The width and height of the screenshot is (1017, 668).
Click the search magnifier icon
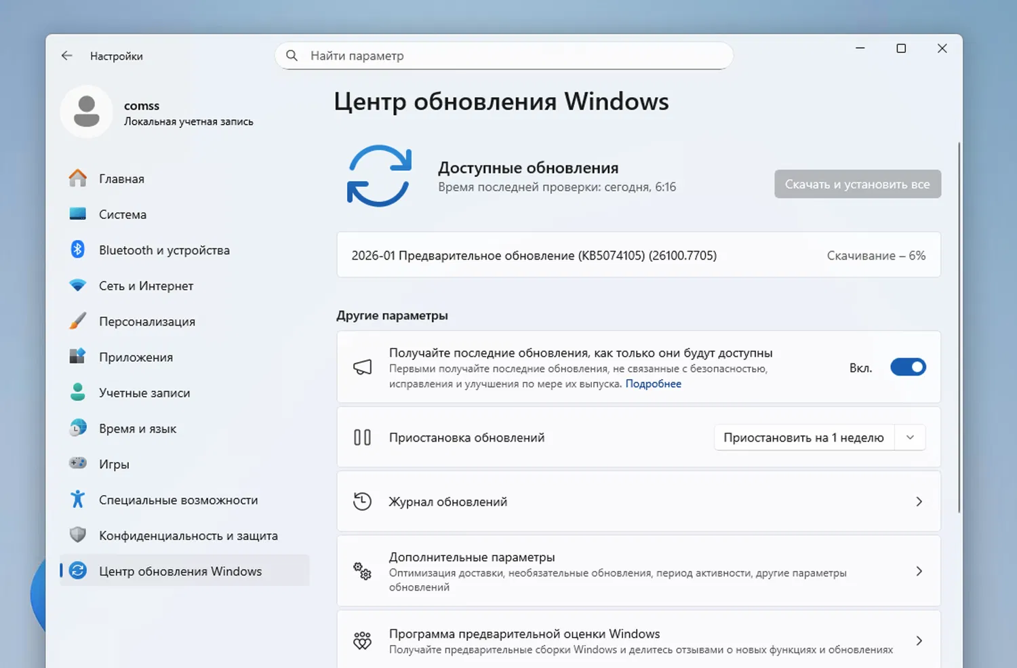[x=292, y=56]
